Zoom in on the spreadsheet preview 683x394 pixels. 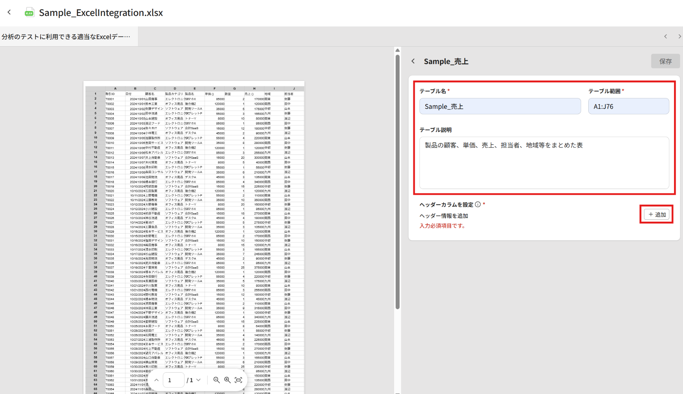point(227,380)
